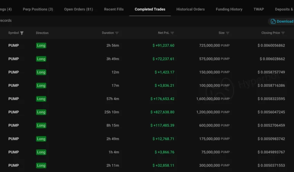Click closing price $ 0.0050983742
Screen dimensions: 294x172
click(271, 139)
